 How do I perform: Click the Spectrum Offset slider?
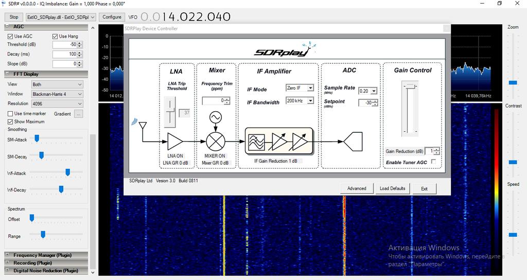coord(32,218)
